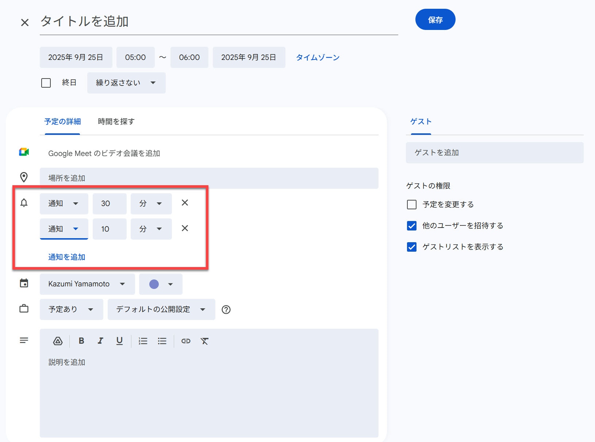Switch to the 時間を探す tab
Image resolution: width=595 pixels, height=442 pixels.
[116, 122]
